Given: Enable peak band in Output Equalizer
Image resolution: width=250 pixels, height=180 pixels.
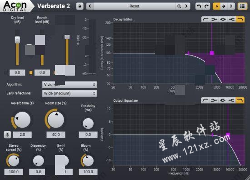Looking at the screenshot, I should pos(223,100).
